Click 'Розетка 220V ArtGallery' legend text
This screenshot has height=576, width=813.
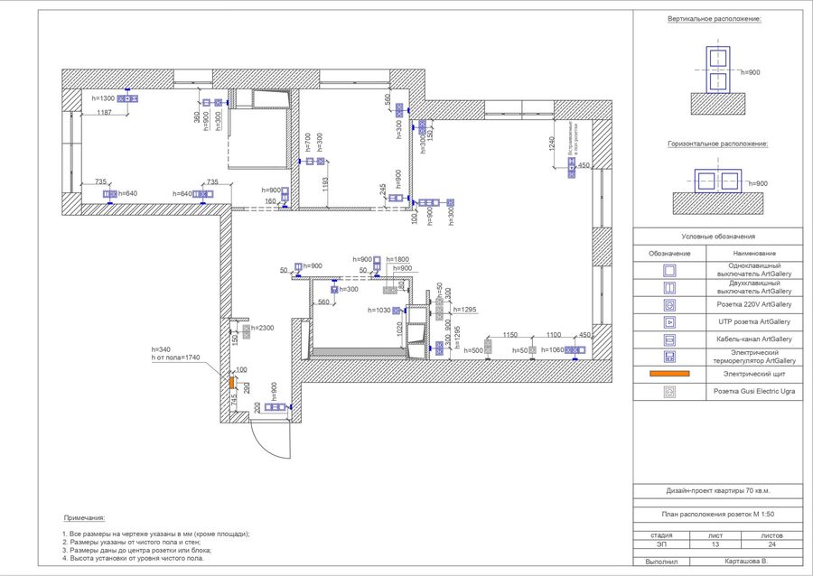pyautogui.click(x=754, y=304)
